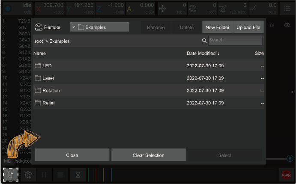Screen dimensions: 296x184
Task: Click the pause button in bottom toolbar
Action: [45, 175]
